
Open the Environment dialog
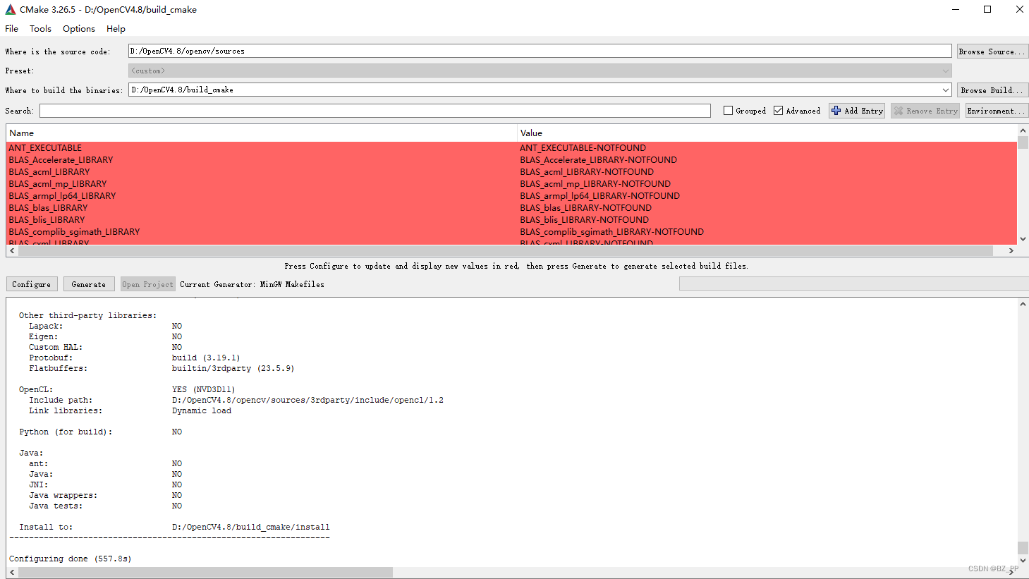click(996, 111)
